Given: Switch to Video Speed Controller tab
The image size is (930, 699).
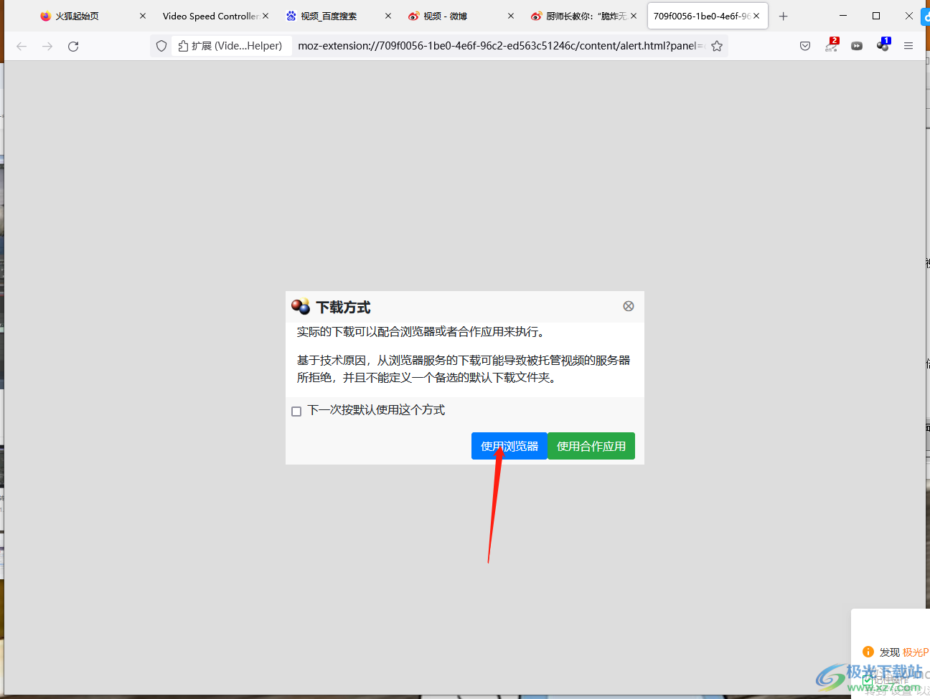Looking at the screenshot, I should (211, 16).
